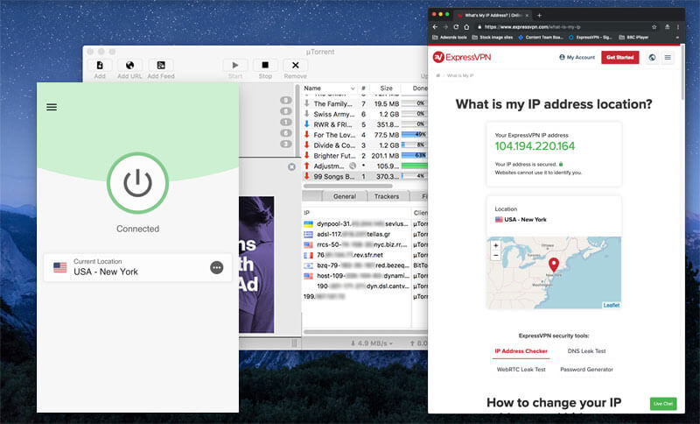The image size is (700, 424).
Task: Select the IP Address Checker tab
Action: coord(521,351)
